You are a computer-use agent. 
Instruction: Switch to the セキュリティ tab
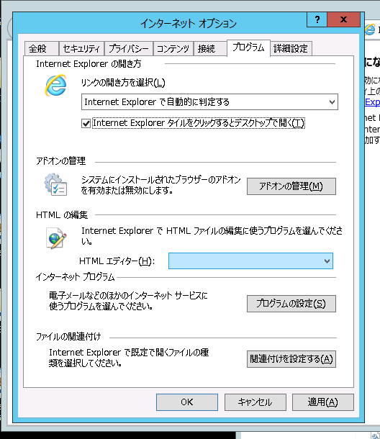[81, 49]
